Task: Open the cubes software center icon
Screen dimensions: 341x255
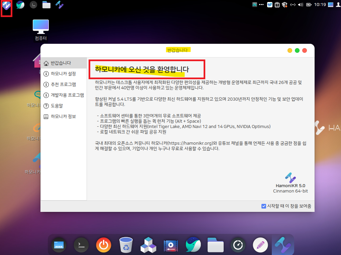Action: (148, 245)
